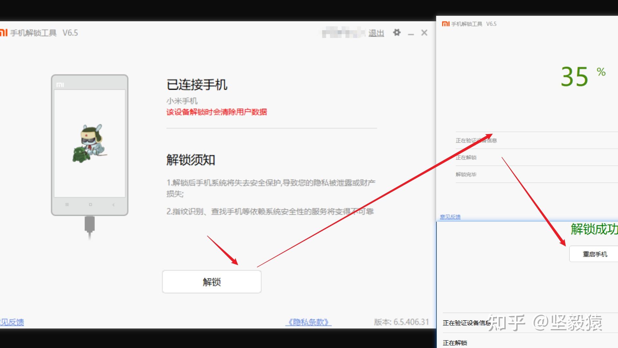Close the unlock tool window
The width and height of the screenshot is (618, 348).
tap(424, 33)
